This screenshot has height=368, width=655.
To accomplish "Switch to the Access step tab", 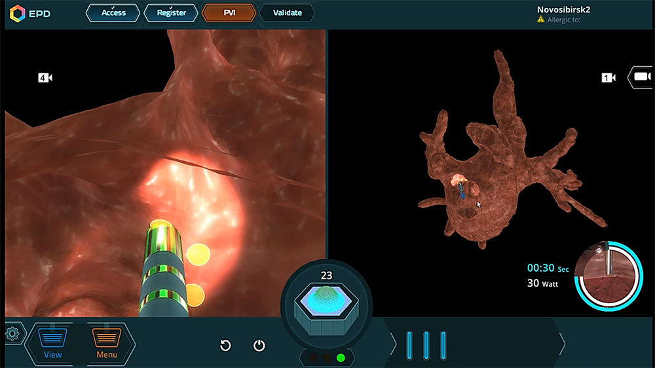I will click(x=113, y=12).
